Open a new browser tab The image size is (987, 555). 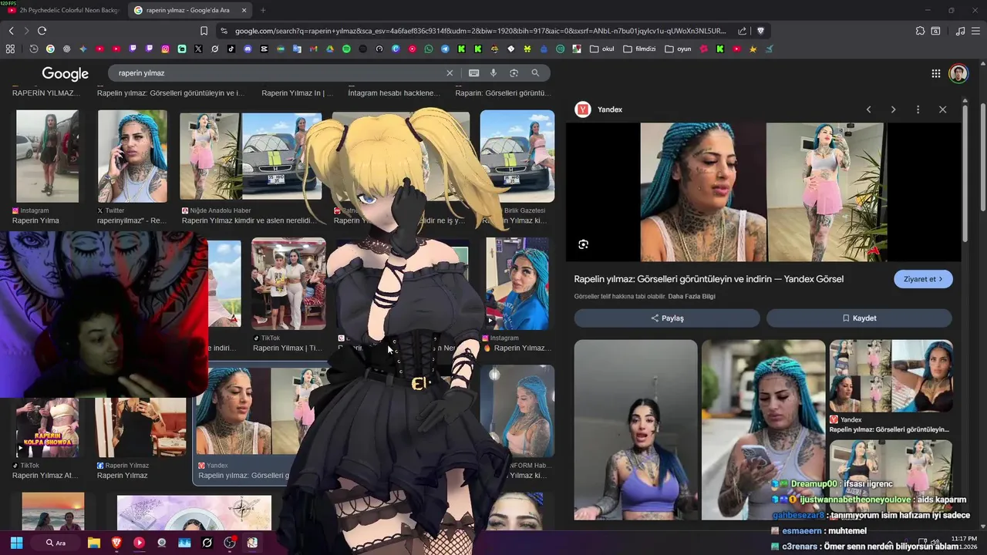[x=263, y=10]
